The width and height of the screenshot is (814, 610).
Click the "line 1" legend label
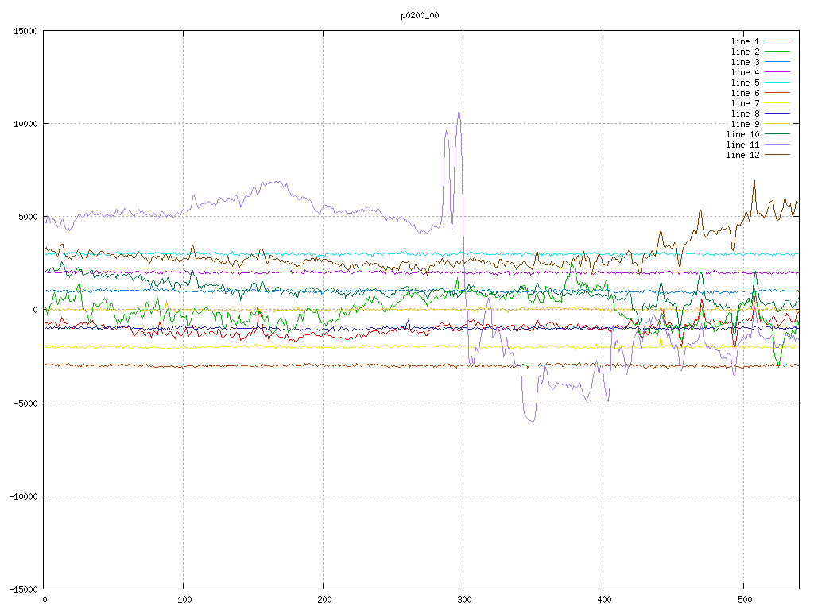[745, 41]
